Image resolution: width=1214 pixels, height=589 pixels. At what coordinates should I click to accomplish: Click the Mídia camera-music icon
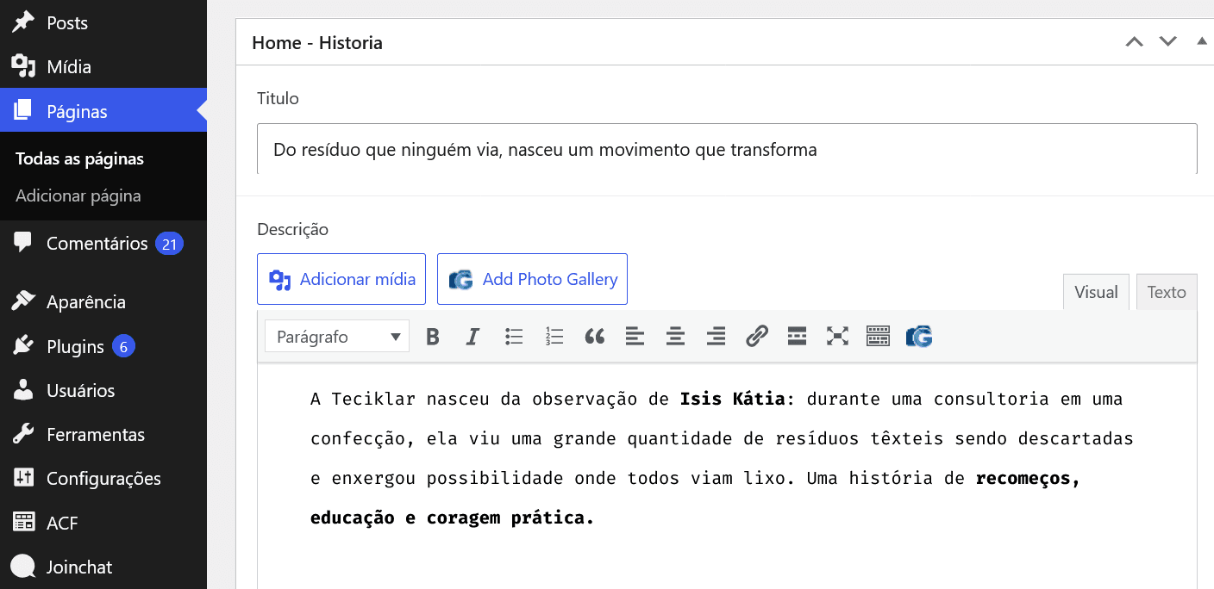pyautogui.click(x=23, y=66)
